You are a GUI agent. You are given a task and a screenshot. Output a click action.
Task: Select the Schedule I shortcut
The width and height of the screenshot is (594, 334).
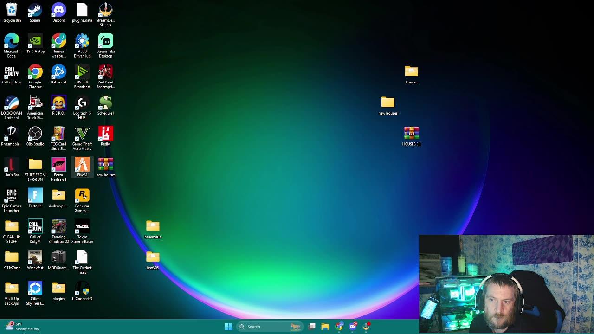[x=105, y=106]
